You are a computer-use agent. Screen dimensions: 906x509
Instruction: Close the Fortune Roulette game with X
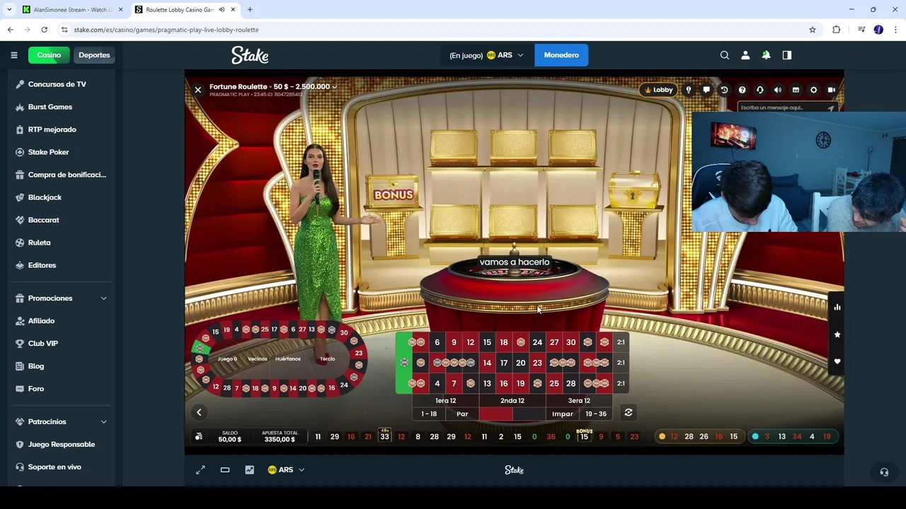pos(197,90)
